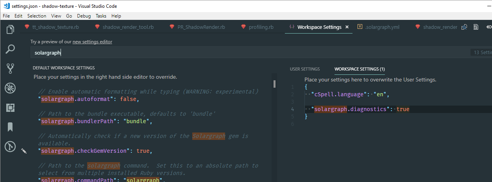Screen dimensions: 492x182
Task: Open the Extensions view in activity bar
Action: coord(10,108)
